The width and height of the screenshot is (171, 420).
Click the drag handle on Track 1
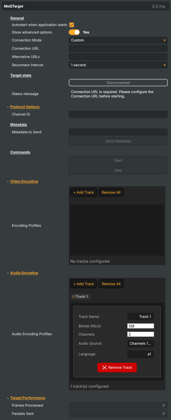pyautogui.click(x=73, y=297)
